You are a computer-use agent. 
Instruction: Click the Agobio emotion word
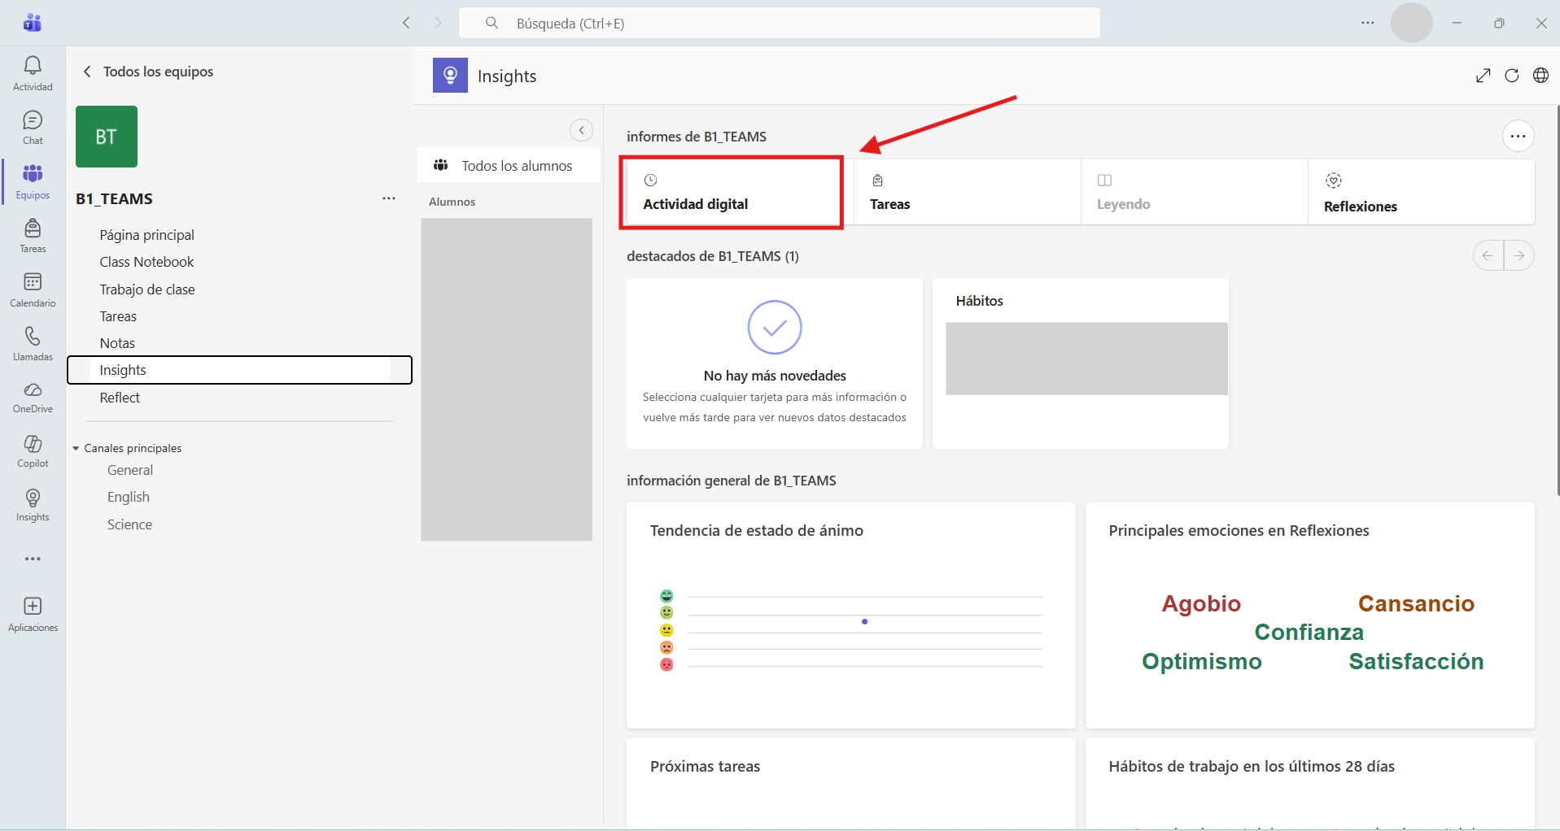1201,603
